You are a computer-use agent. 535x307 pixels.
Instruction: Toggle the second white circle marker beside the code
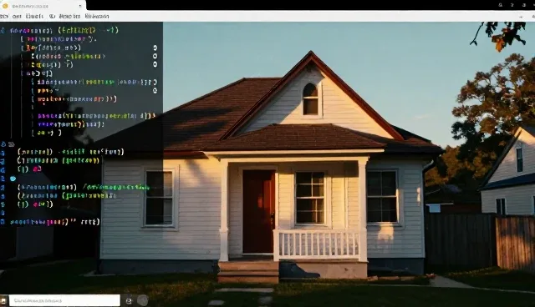[155, 56]
